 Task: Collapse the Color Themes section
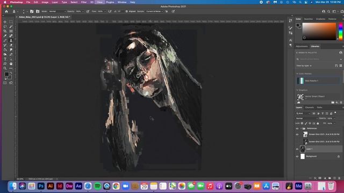pyautogui.click(x=297, y=74)
